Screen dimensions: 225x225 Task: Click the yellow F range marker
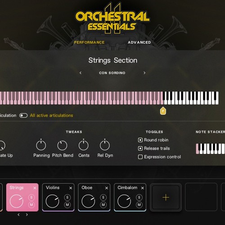(163, 111)
